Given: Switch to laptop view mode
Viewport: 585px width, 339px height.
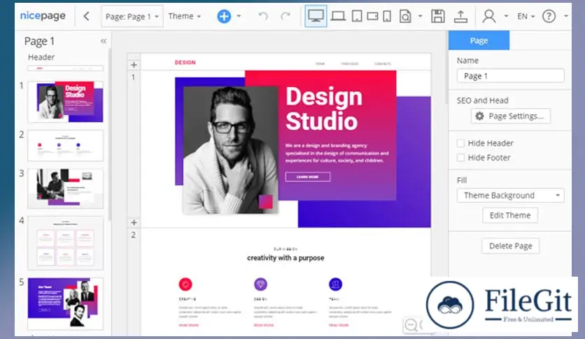Looking at the screenshot, I should 338,16.
